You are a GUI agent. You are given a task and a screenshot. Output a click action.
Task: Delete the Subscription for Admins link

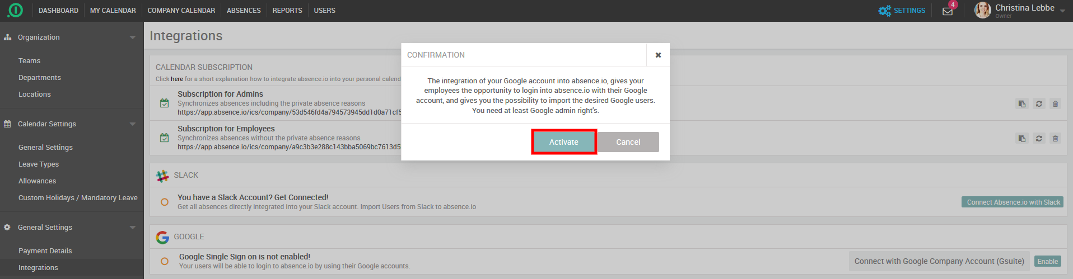click(1055, 104)
